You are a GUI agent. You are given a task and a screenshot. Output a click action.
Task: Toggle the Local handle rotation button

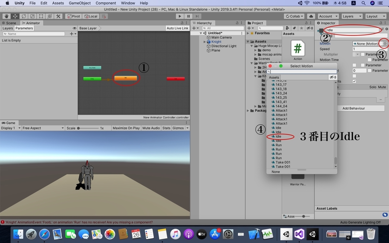[x=91, y=16]
